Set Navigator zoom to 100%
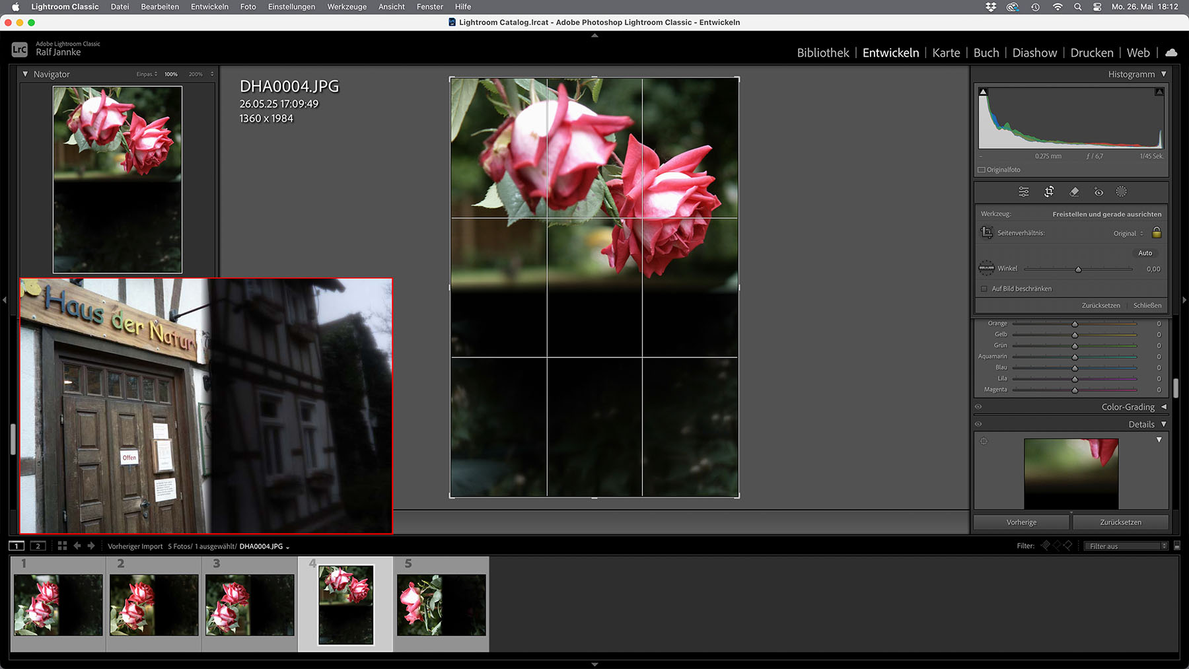 171,75
